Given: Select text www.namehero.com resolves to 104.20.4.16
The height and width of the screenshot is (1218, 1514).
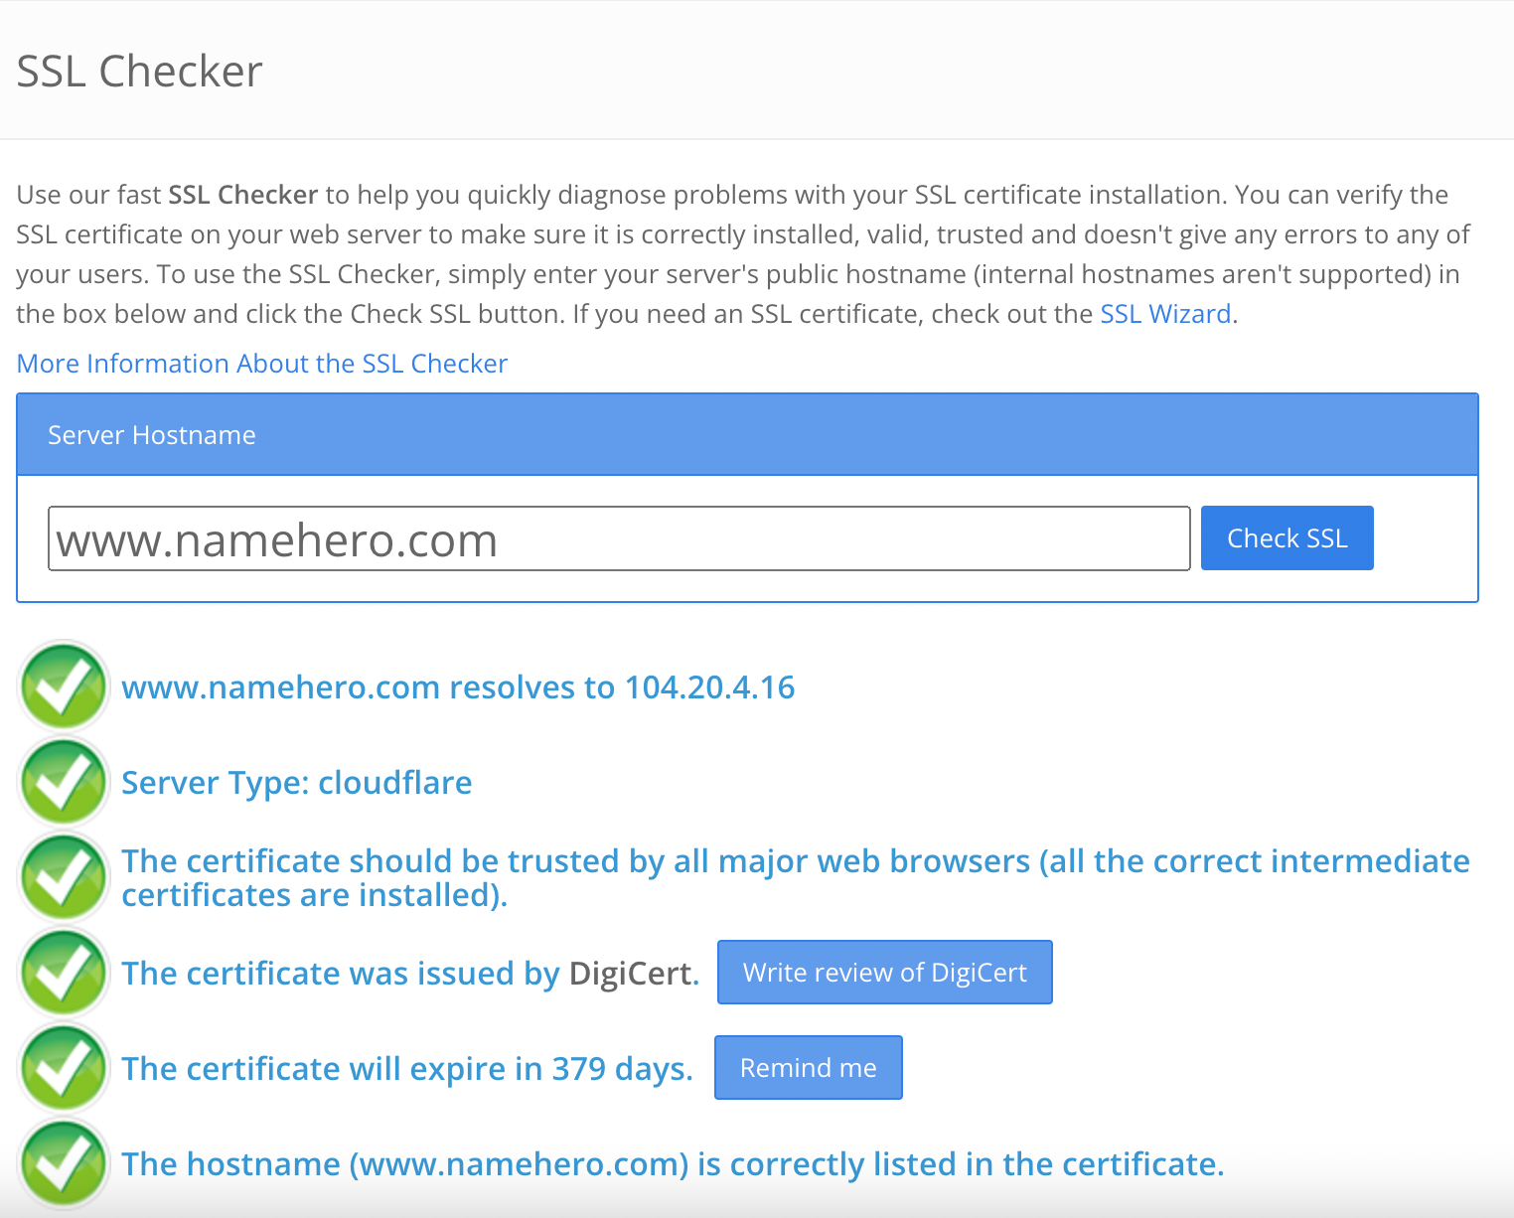Looking at the screenshot, I should (458, 687).
